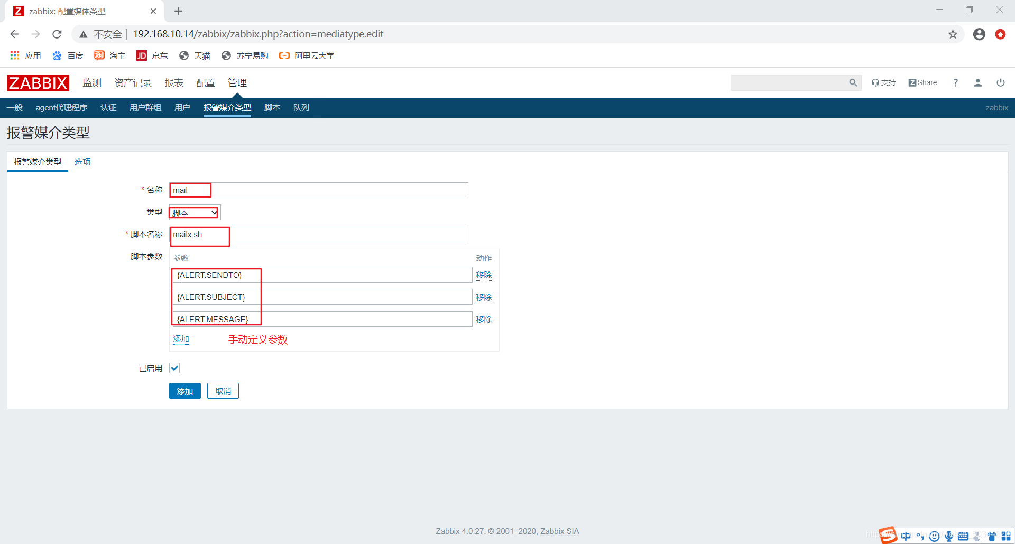Viewport: 1015px width, 544px height.
Task: Select the 报警媒介类型 form tab
Action: tap(38, 162)
